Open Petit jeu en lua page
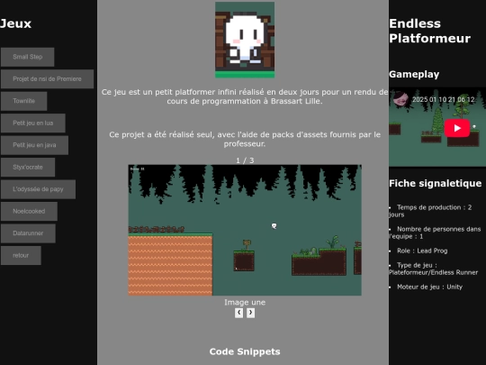 pyautogui.click(x=33, y=123)
